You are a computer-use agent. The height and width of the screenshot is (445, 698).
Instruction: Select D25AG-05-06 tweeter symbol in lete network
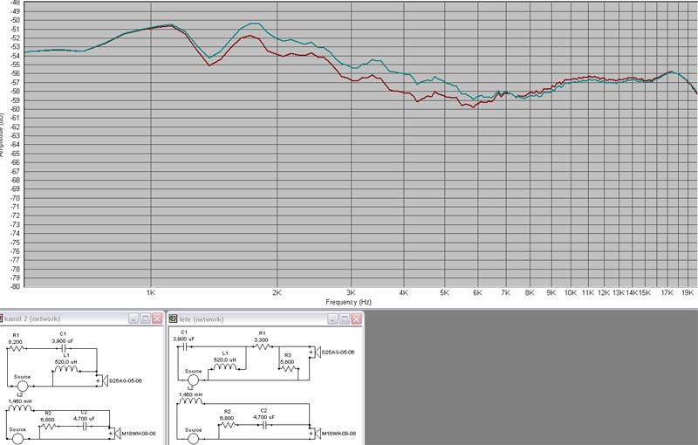[317, 352]
